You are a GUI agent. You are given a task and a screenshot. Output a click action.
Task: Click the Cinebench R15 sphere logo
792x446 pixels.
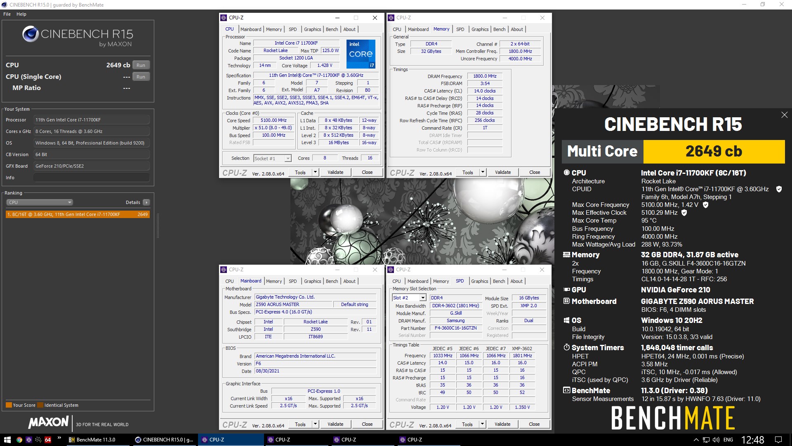pyautogui.click(x=31, y=34)
